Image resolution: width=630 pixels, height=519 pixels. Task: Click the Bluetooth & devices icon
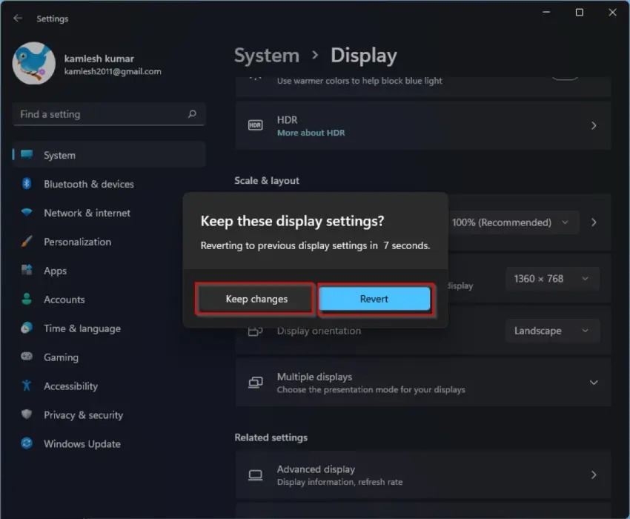click(x=27, y=184)
